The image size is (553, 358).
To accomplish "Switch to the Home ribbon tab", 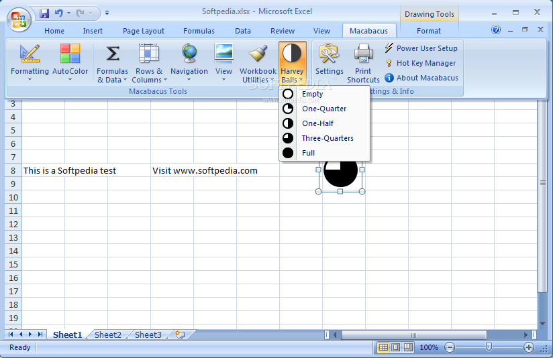I will click(x=54, y=31).
